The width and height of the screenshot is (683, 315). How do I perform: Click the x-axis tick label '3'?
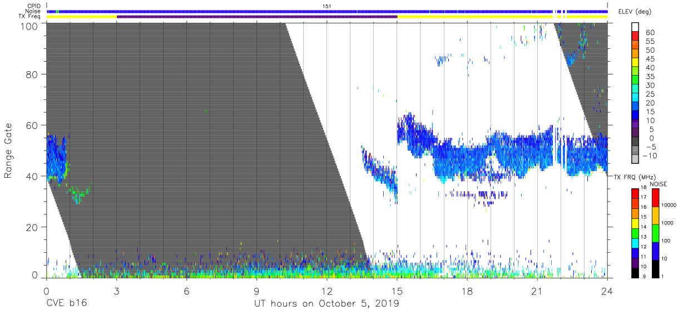coord(116,291)
